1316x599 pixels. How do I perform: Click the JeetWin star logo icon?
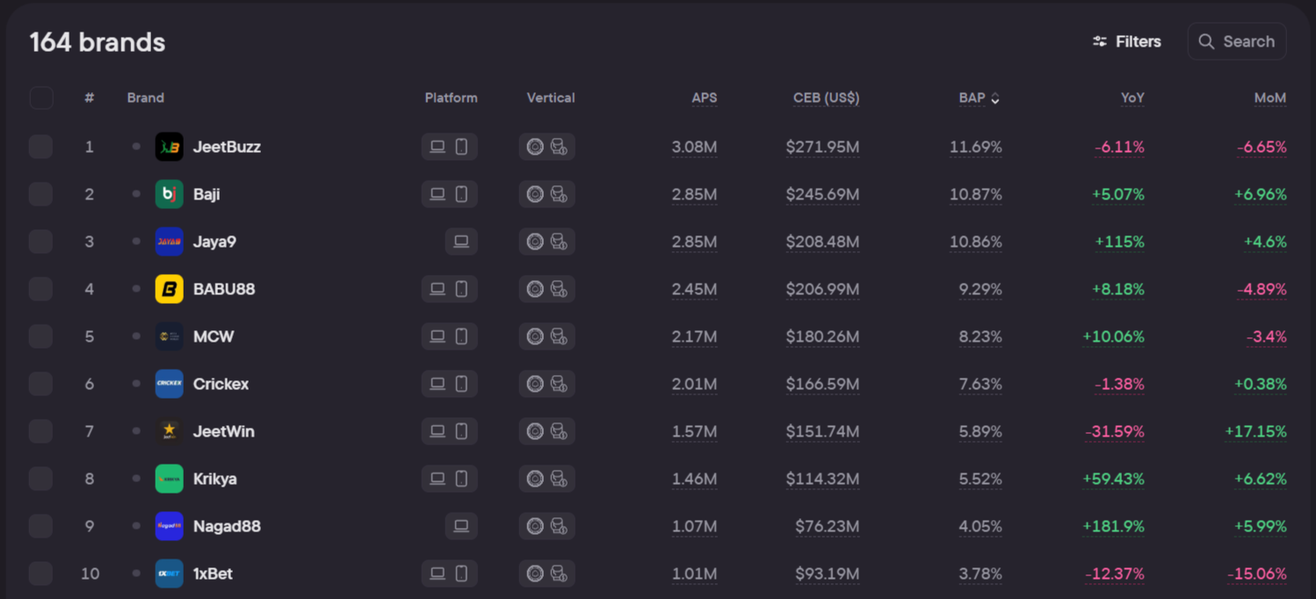pos(170,431)
